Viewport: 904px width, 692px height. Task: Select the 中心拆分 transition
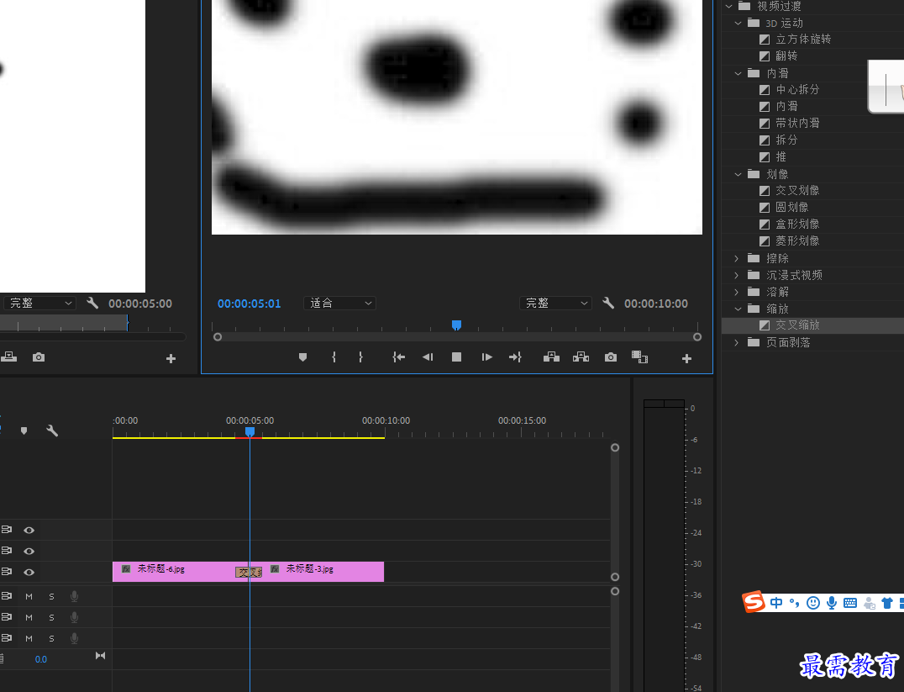pos(797,89)
